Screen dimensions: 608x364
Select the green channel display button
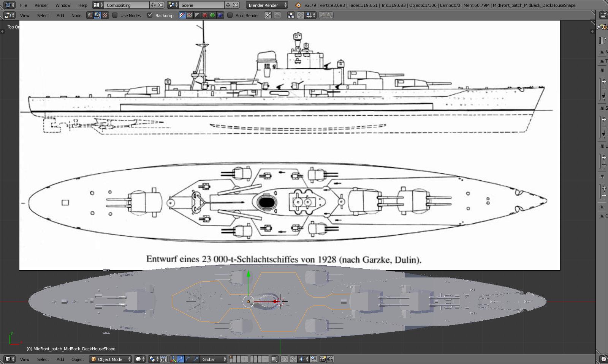click(x=212, y=15)
